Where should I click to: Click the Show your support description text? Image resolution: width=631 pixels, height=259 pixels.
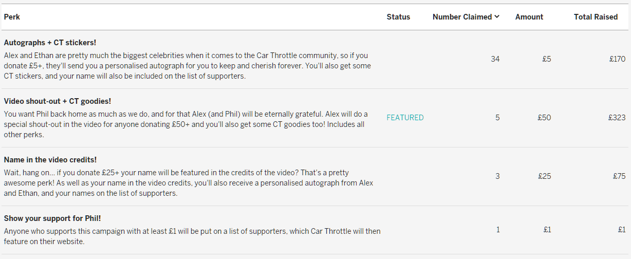point(192,236)
